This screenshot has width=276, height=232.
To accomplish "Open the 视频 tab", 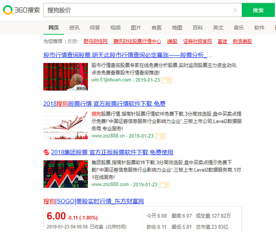I will click(115, 28).
